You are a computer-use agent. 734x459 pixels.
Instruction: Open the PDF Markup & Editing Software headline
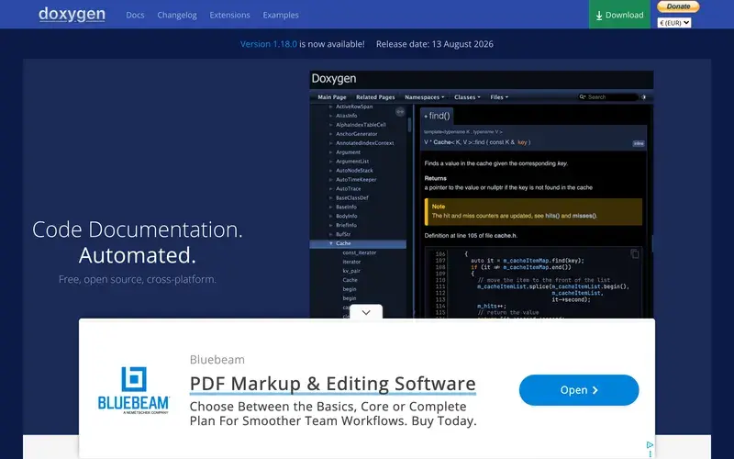(x=333, y=384)
